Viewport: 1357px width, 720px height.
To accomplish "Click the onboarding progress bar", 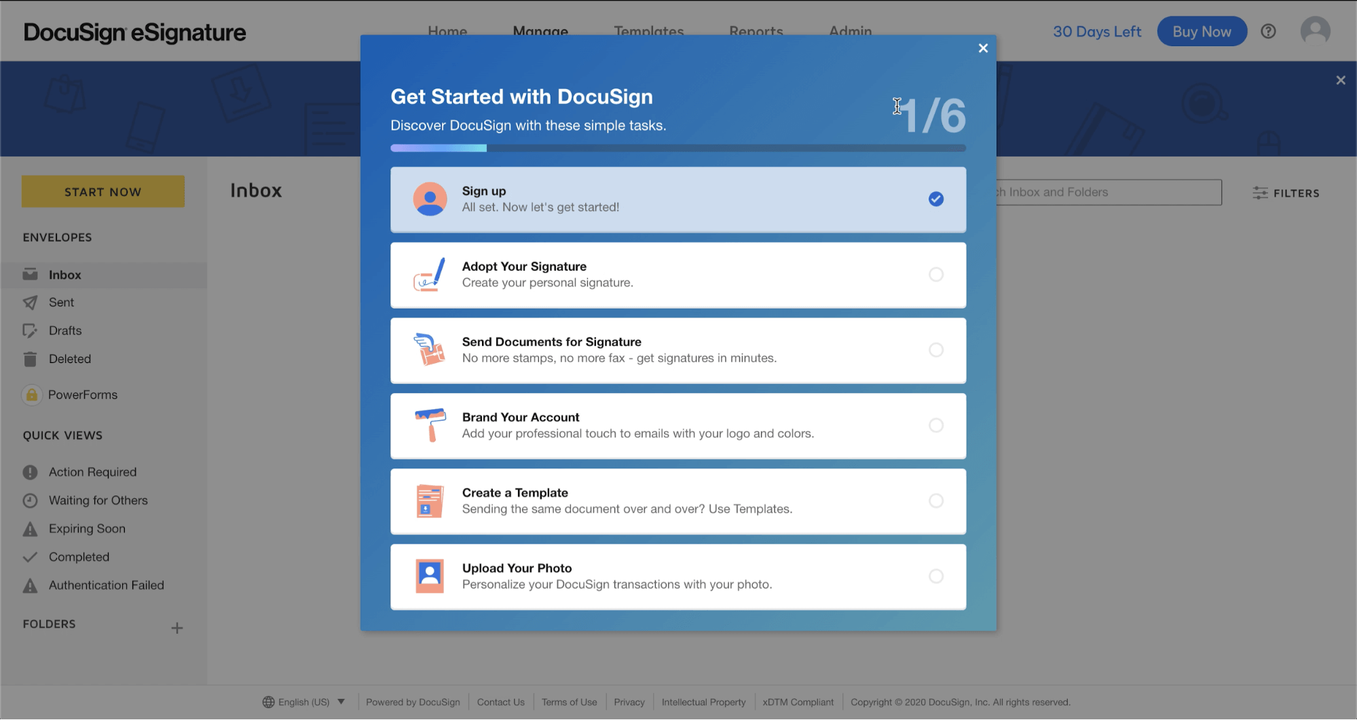I will [678, 148].
